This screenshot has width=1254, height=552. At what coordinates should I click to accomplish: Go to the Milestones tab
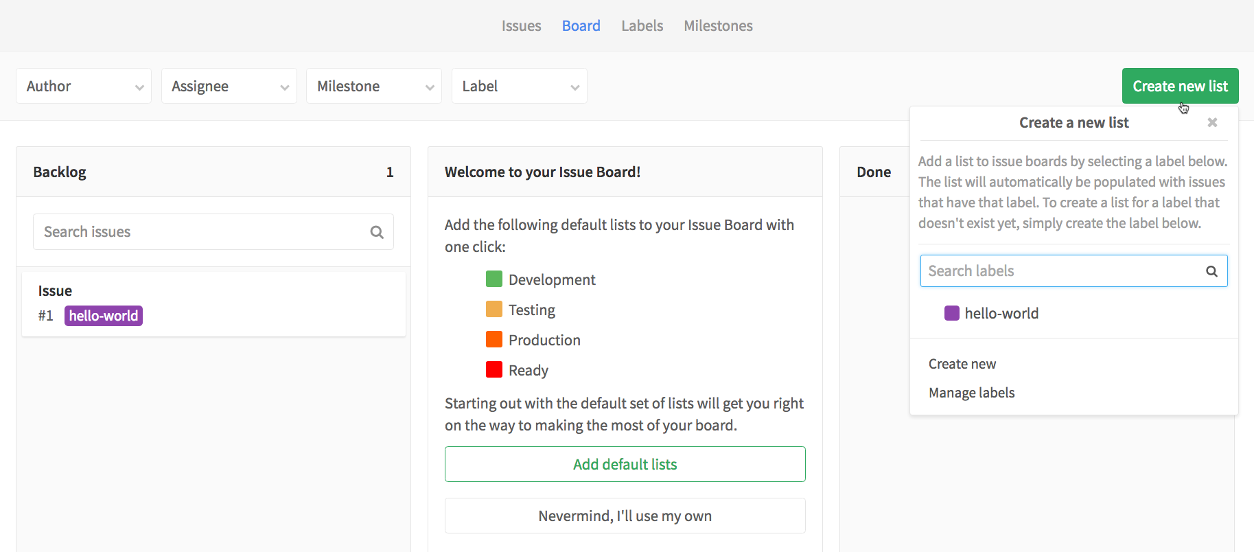tap(718, 26)
